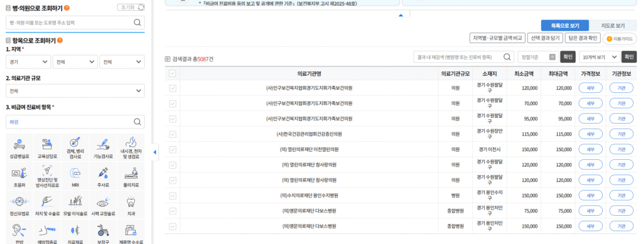Open the 정렬기준 sort selector
The height and width of the screenshot is (244, 643).
click(x=538, y=56)
